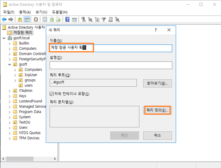This screenshot has height=168, width=221.
Task: Expand the System container chevron
Action: click(10, 117)
